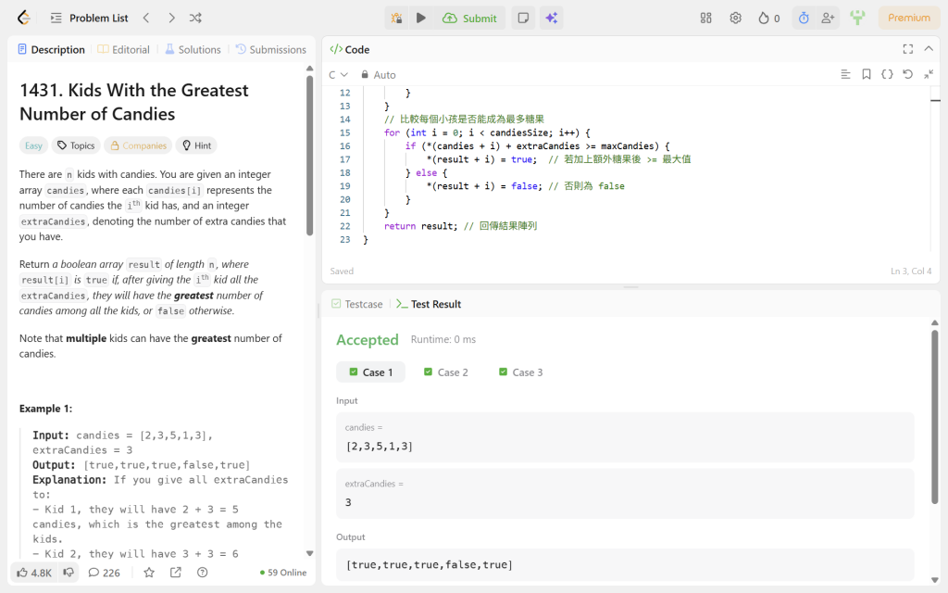Submit the solution

[x=469, y=19]
